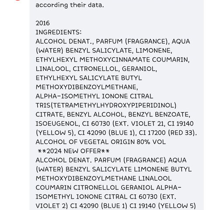Click the red avatar icon beside comment

tap(17, 0)
